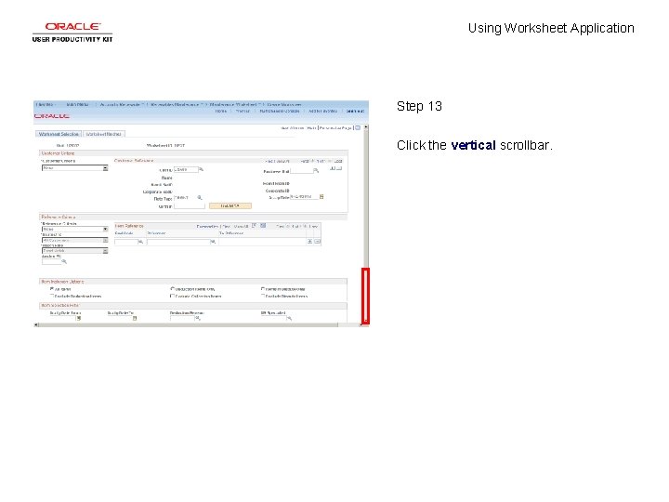Open Restrict to dropdown
669x502 pixels.
(74, 241)
